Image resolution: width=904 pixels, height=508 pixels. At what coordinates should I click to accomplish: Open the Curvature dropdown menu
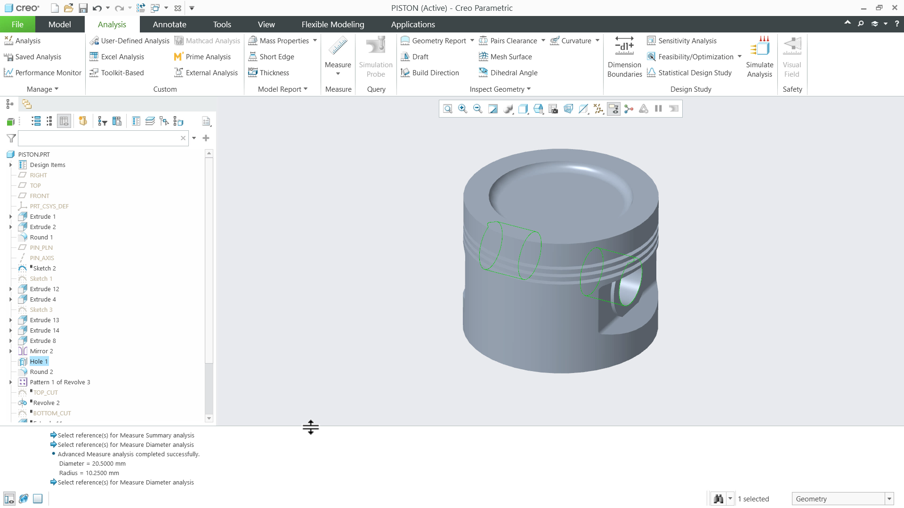[597, 41]
